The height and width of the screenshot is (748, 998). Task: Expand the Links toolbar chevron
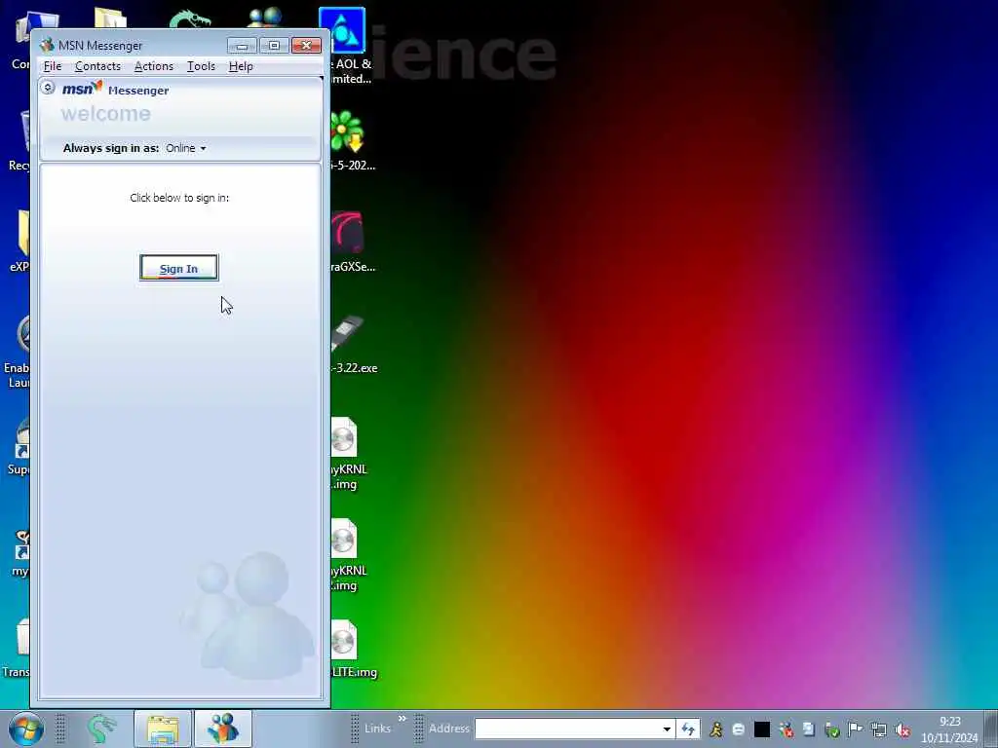coord(403,719)
